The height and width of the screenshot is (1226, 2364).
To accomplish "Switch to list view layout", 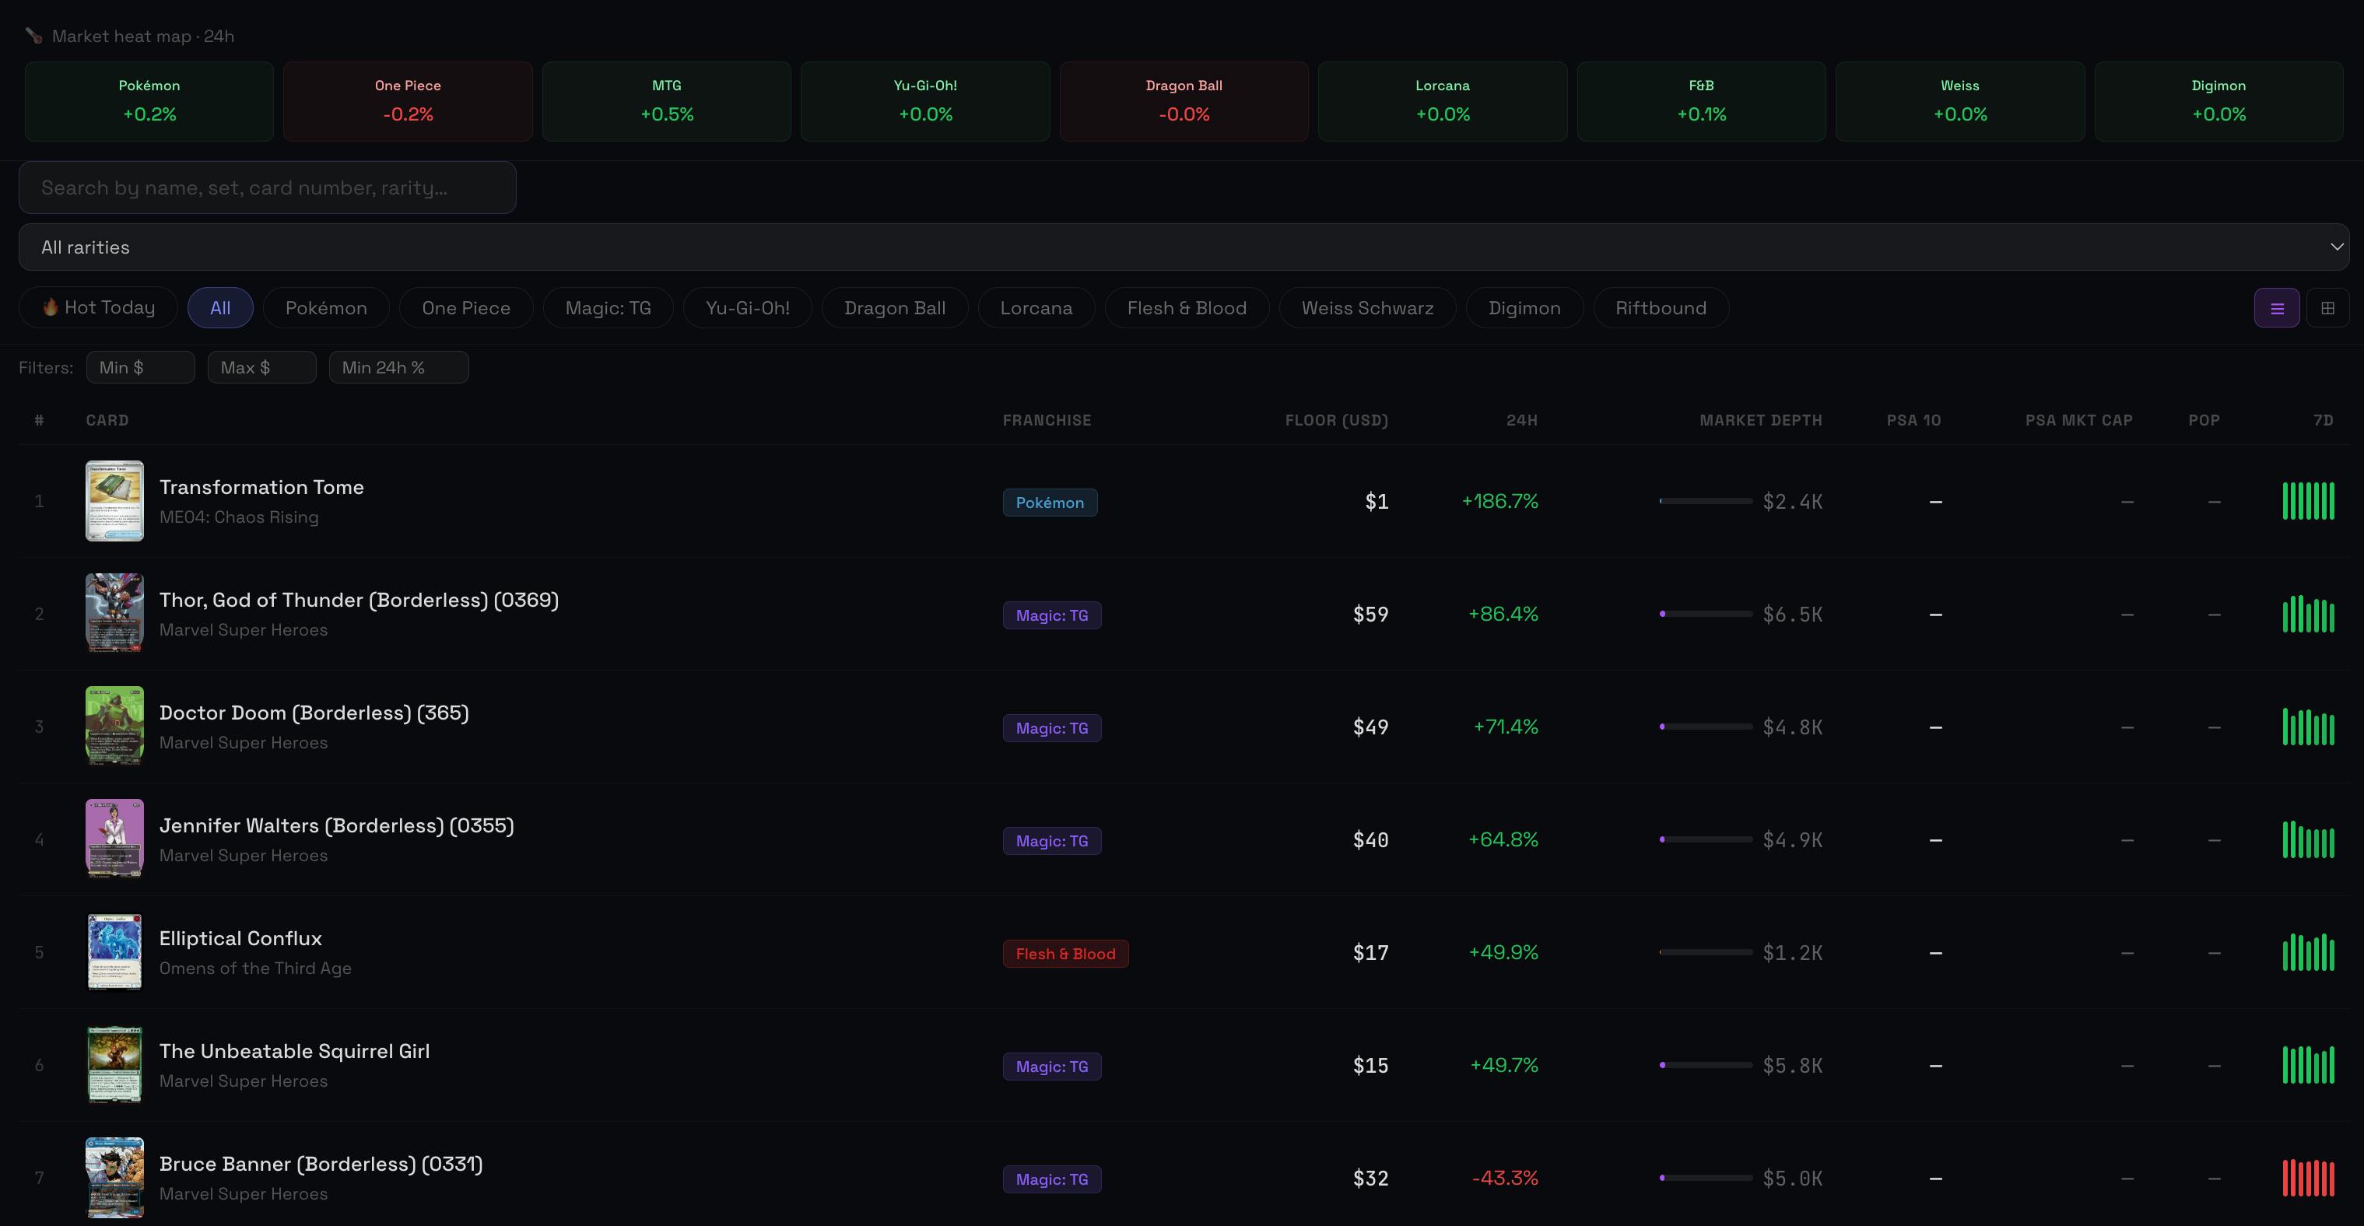I will click(2277, 308).
